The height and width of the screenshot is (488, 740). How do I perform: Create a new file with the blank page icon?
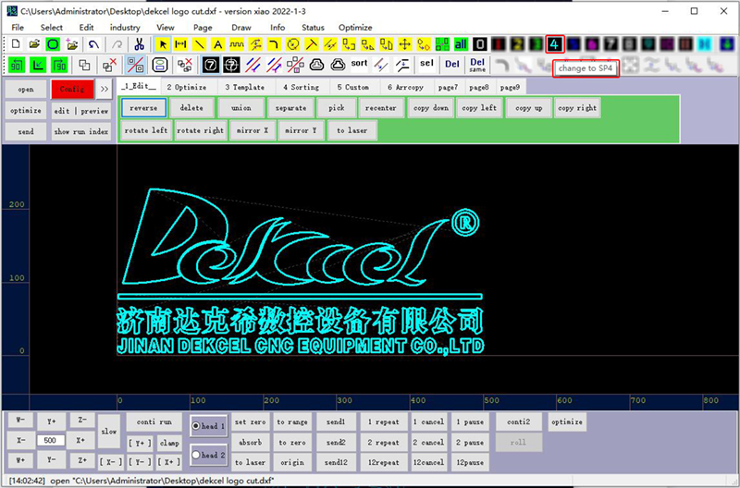(16, 44)
